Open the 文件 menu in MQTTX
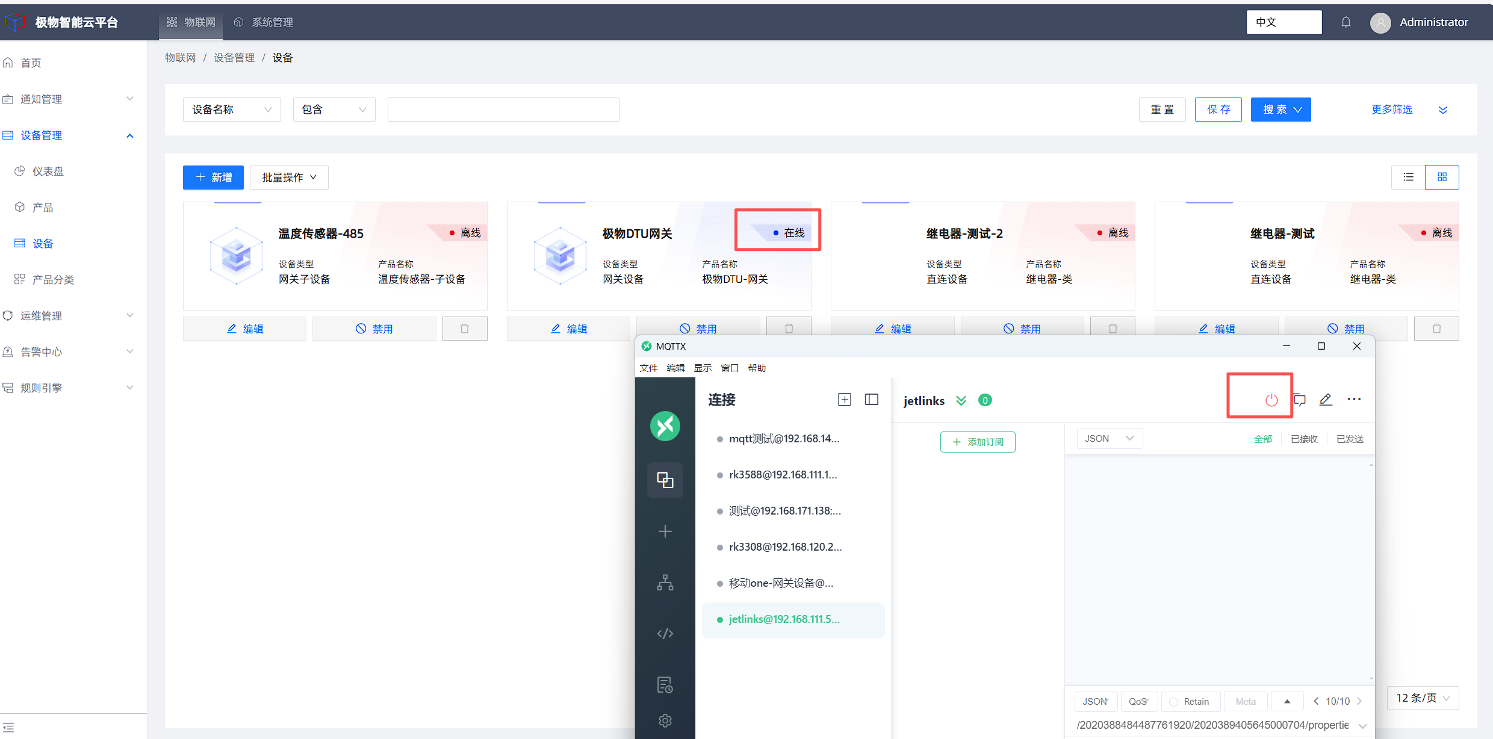 pos(648,368)
